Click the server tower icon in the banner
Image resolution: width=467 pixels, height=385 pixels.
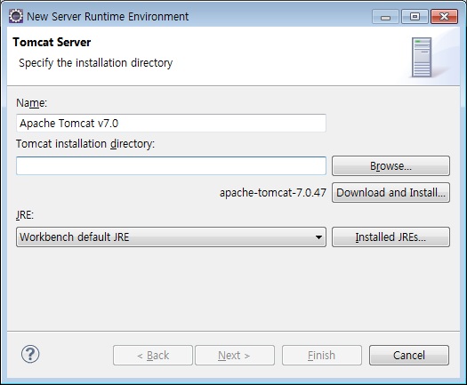(x=422, y=57)
